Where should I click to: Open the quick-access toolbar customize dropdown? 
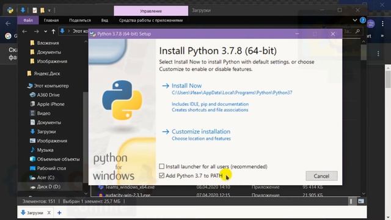click(49, 10)
